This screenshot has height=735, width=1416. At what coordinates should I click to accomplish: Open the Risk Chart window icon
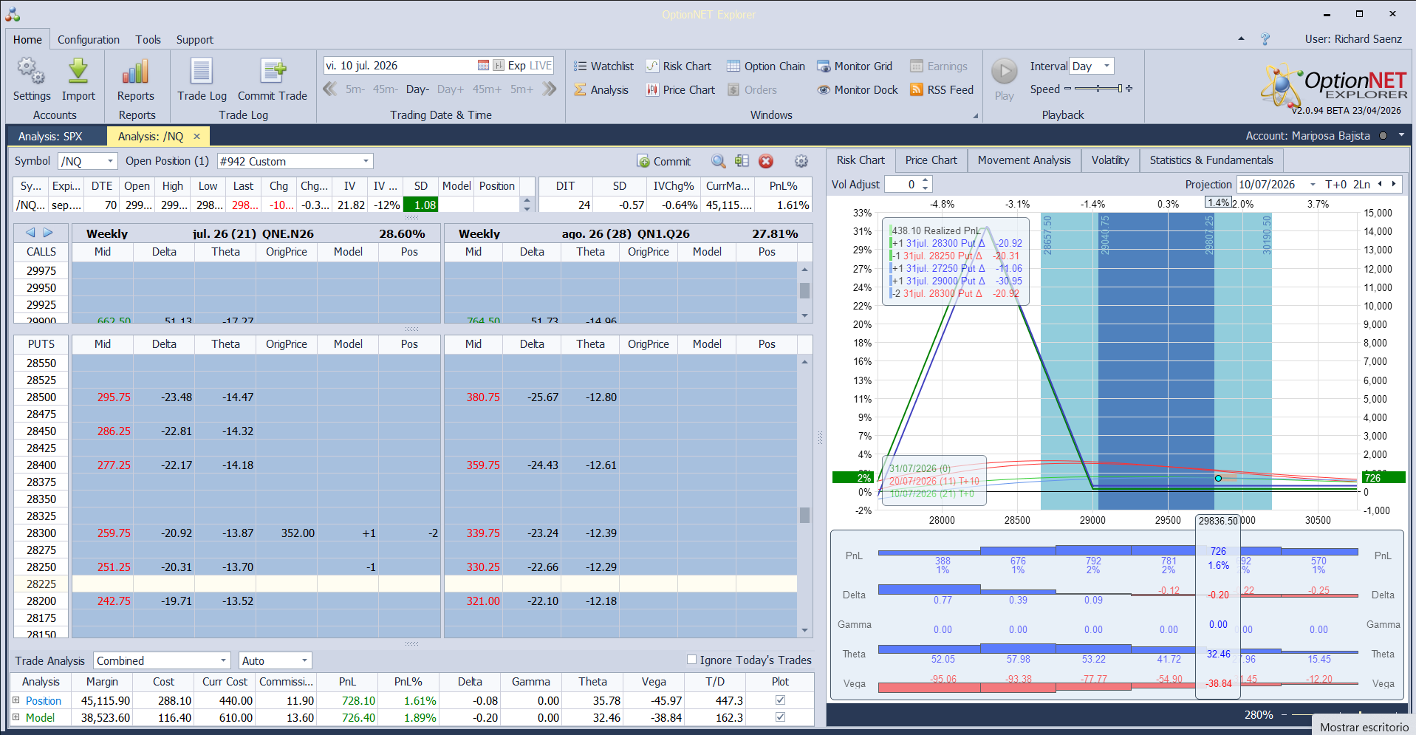(652, 66)
